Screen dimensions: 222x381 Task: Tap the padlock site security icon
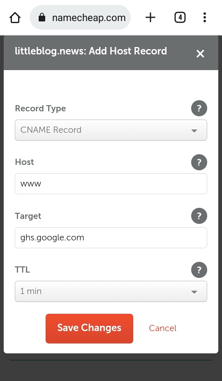point(42,17)
